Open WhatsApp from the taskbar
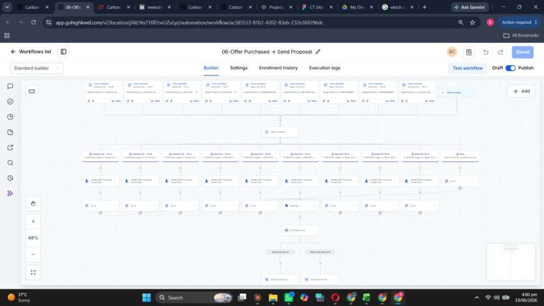 point(288,297)
